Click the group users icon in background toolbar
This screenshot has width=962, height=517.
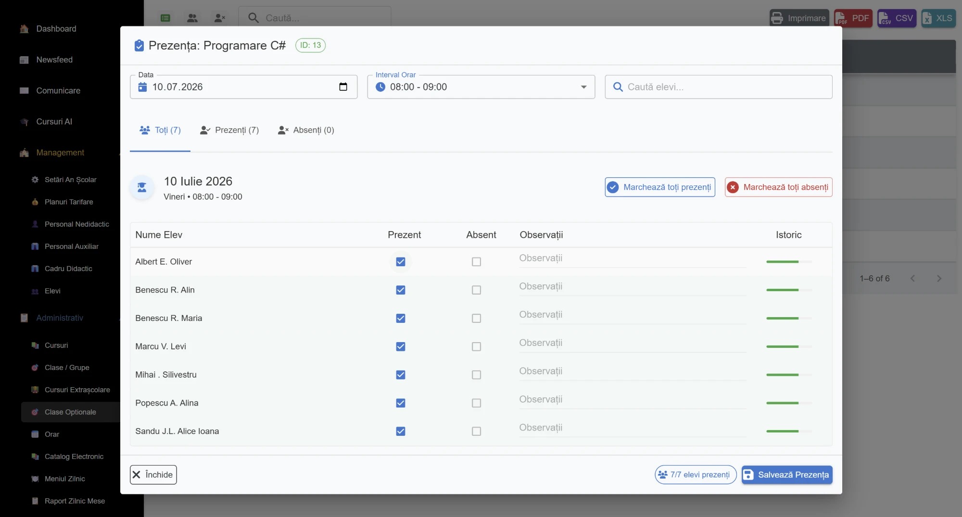192,18
